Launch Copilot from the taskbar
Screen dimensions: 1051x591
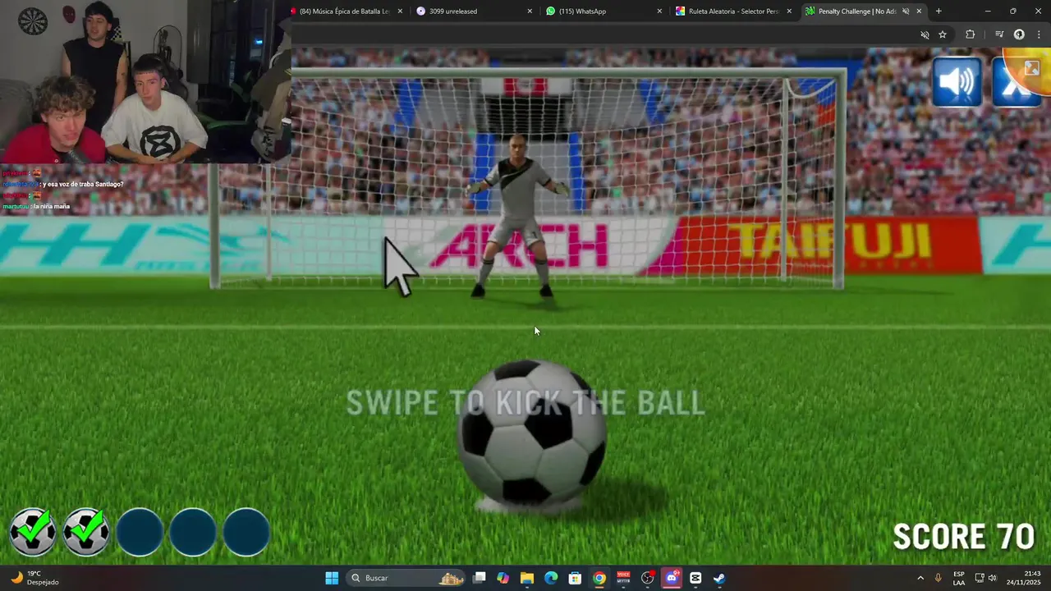pos(503,578)
